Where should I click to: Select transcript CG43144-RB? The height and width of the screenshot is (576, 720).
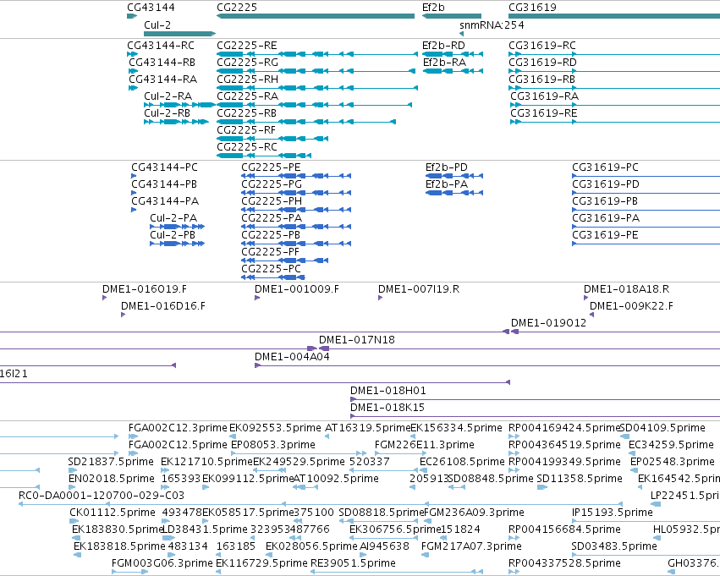coord(133,71)
